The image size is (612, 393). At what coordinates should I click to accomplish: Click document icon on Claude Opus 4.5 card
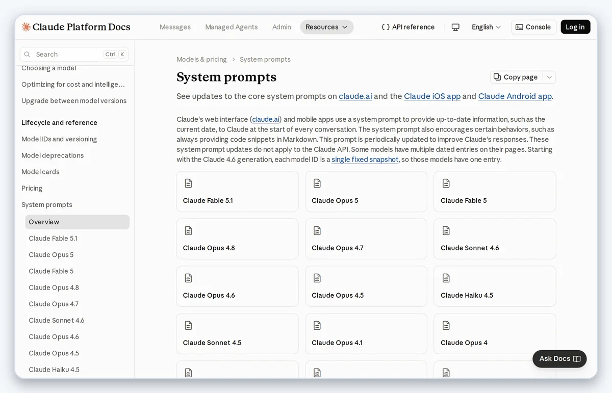tap(317, 278)
